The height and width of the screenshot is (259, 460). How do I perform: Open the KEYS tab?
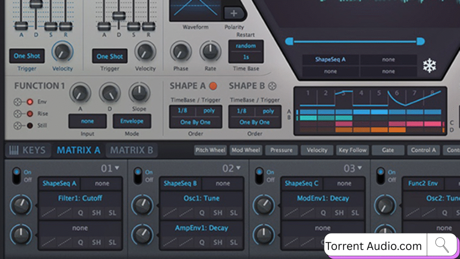[27, 150]
